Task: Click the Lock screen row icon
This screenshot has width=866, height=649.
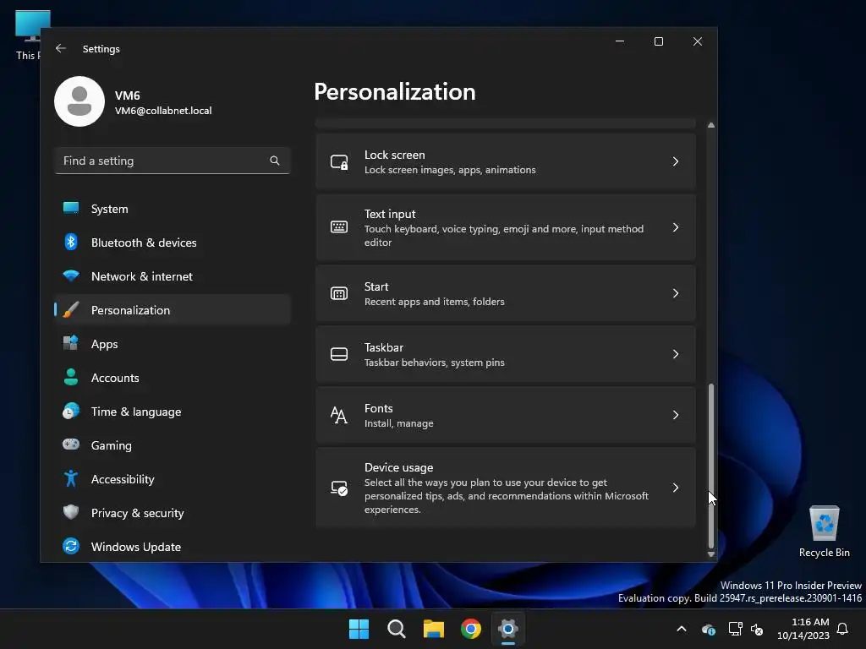Action: (x=339, y=161)
